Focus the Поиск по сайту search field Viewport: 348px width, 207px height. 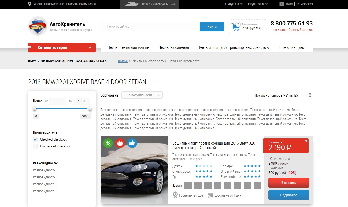[150, 27]
